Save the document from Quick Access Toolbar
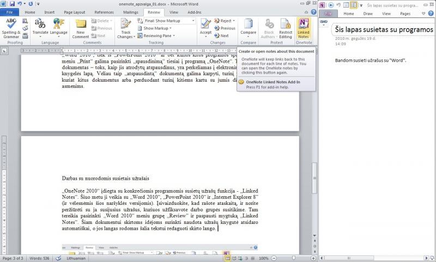This screenshot has height=262, width=436. [12, 4]
